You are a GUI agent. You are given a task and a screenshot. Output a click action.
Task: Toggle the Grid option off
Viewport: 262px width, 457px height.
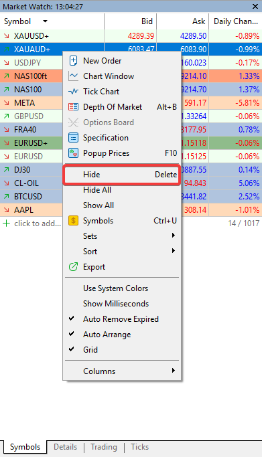(x=122, y=350)
